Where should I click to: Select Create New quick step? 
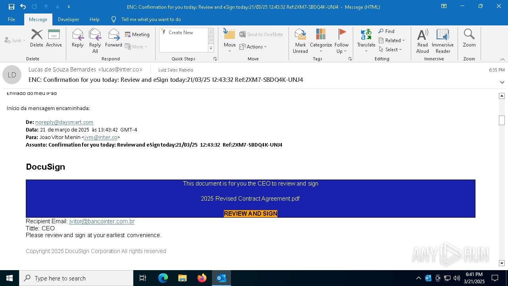tap(181, 33)
